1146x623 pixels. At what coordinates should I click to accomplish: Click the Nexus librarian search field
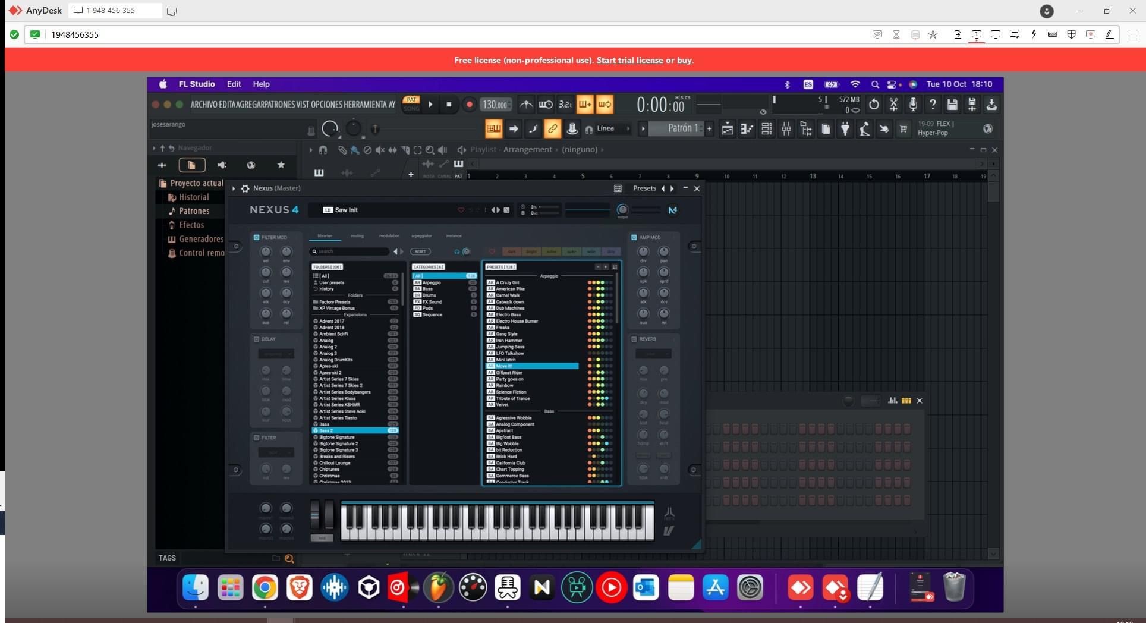point(351,251)
